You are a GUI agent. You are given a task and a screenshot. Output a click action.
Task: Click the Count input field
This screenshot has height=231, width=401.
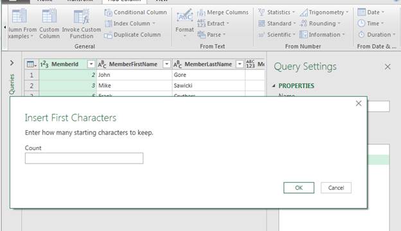click(x=84, y=158)
